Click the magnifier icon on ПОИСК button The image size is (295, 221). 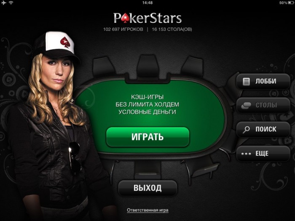[246, 130]
